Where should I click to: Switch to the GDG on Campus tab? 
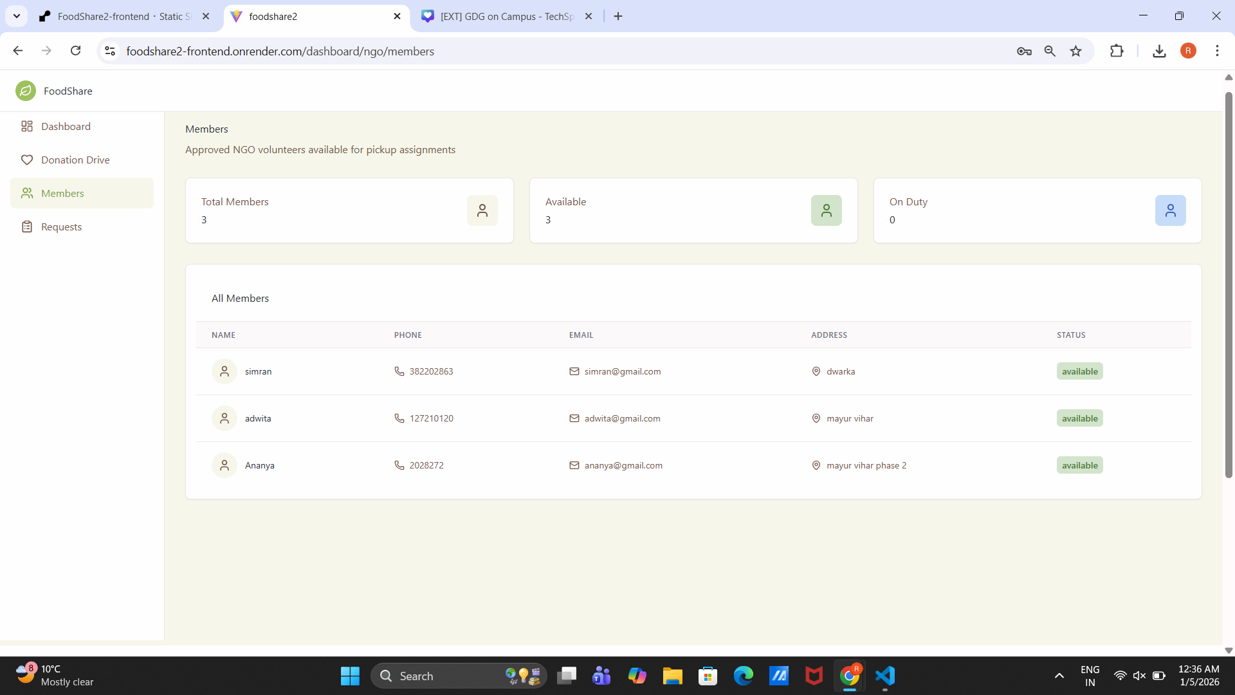[x=506, y=16]
